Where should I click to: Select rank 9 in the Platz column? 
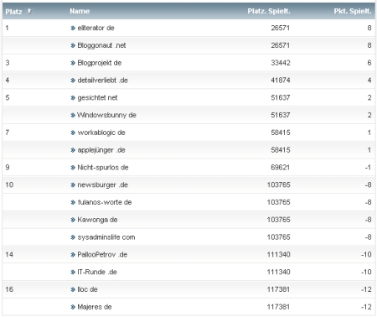8,168
